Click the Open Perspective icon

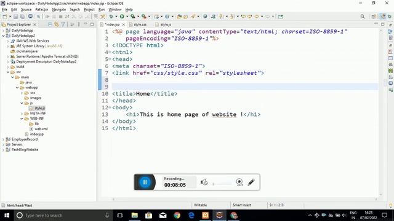pyautogui.click(x=374, y=17)
